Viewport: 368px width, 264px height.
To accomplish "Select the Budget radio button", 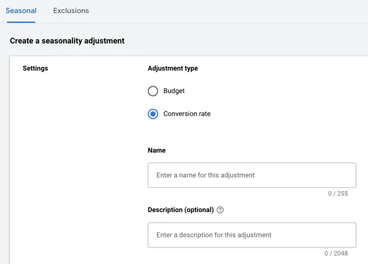I will click(153, 91).
